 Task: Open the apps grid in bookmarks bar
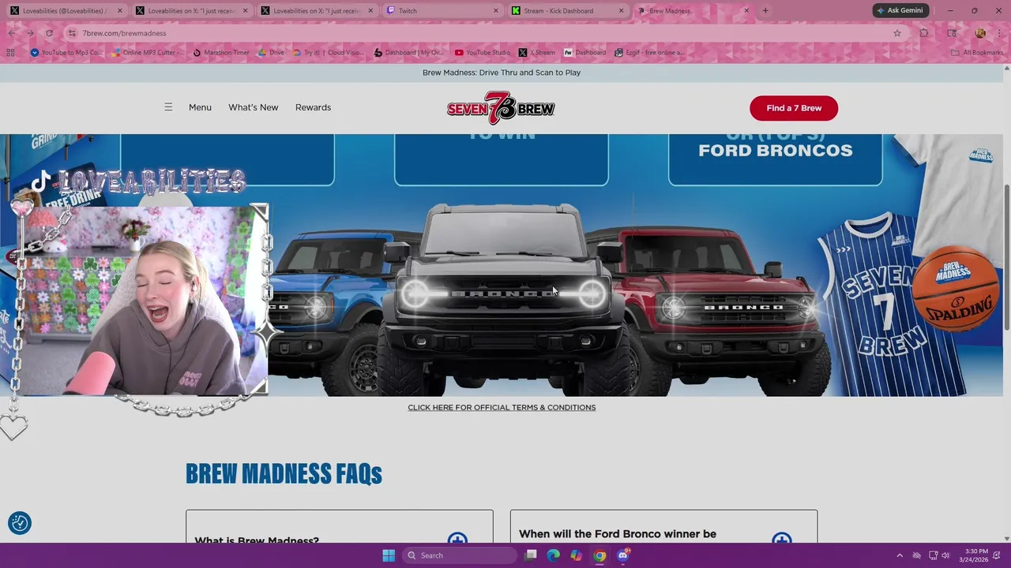pos(10,53)
